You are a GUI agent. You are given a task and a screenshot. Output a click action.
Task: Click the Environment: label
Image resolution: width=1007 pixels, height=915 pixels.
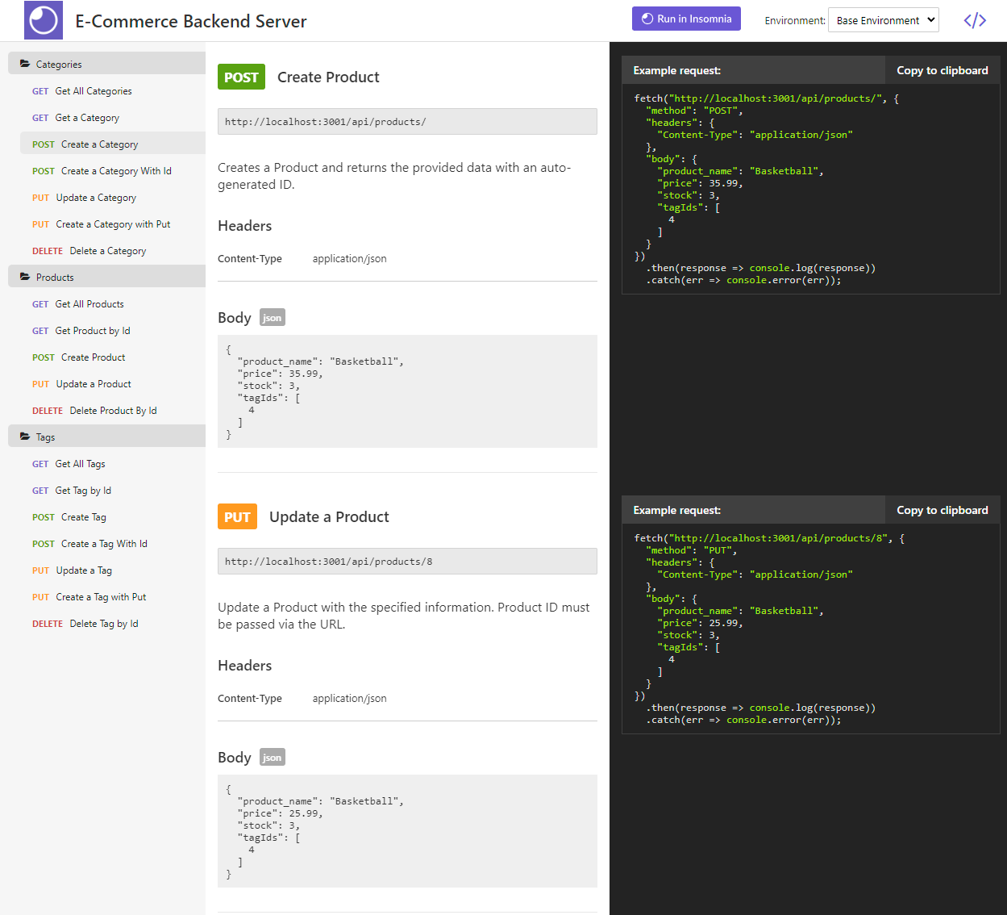pyautogui.click(x=795, y=20)
